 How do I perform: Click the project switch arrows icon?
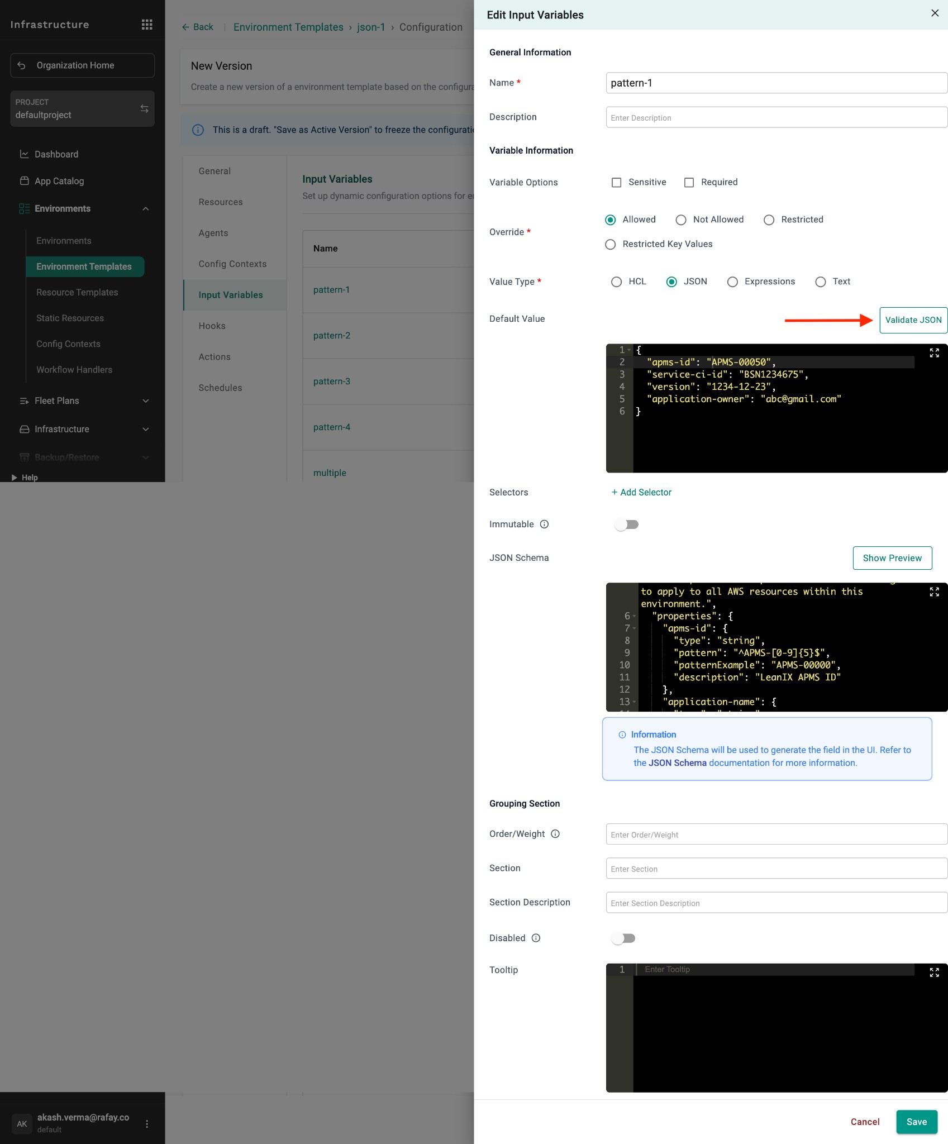click(144, 108)
